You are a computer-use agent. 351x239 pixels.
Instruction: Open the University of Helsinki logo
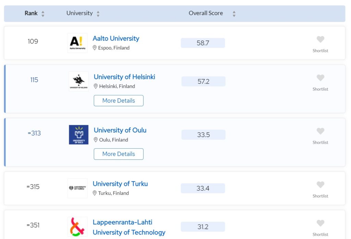[x=78, y=81]
